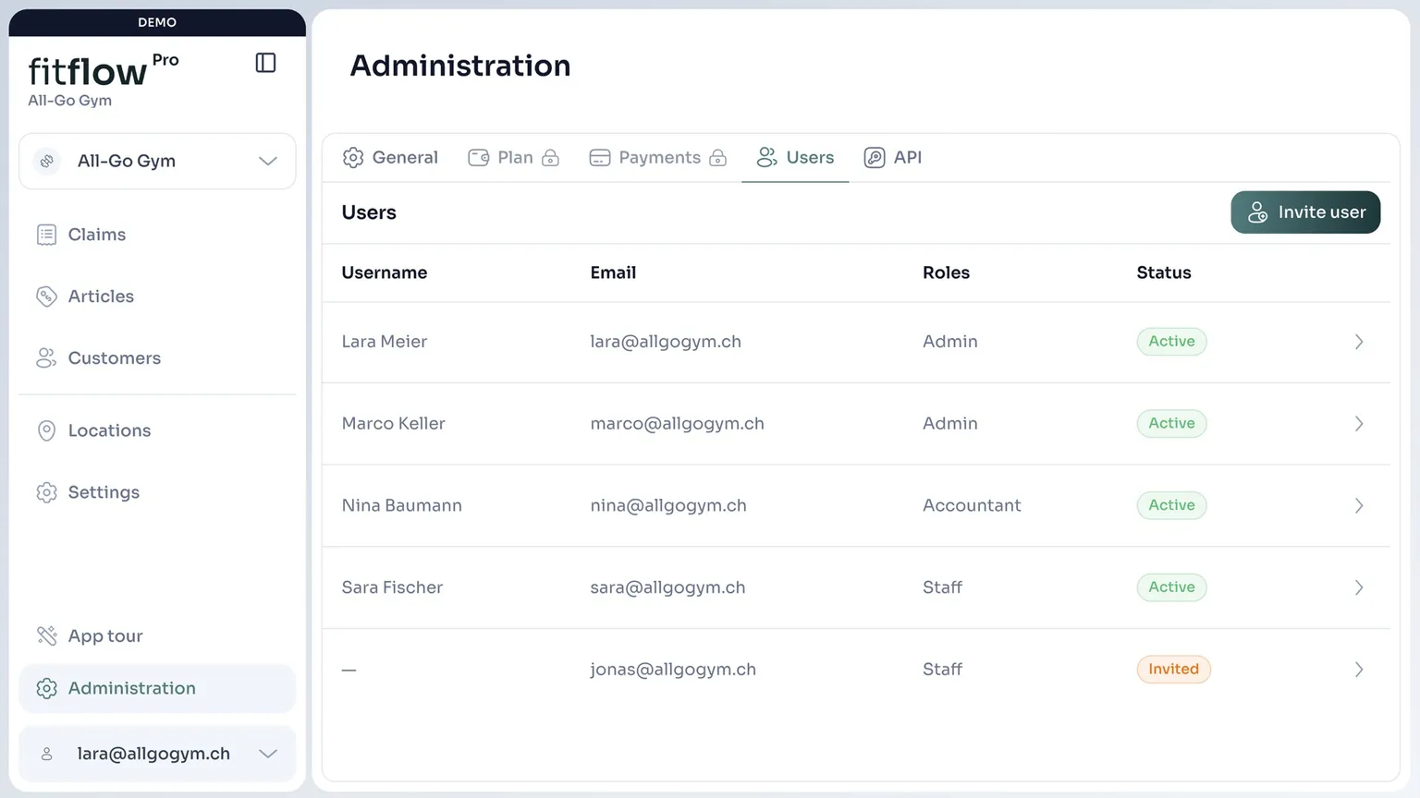The image size is (1420, 798).
Task: Navigate to Customers
Action: point(157,358)
